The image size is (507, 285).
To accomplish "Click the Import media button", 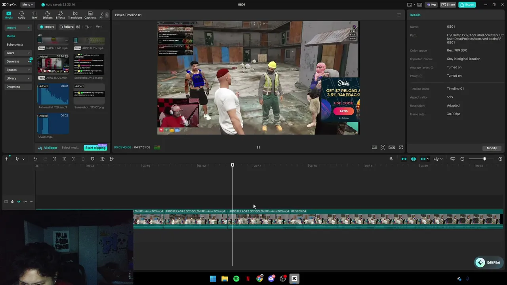I will pos(47,27).
